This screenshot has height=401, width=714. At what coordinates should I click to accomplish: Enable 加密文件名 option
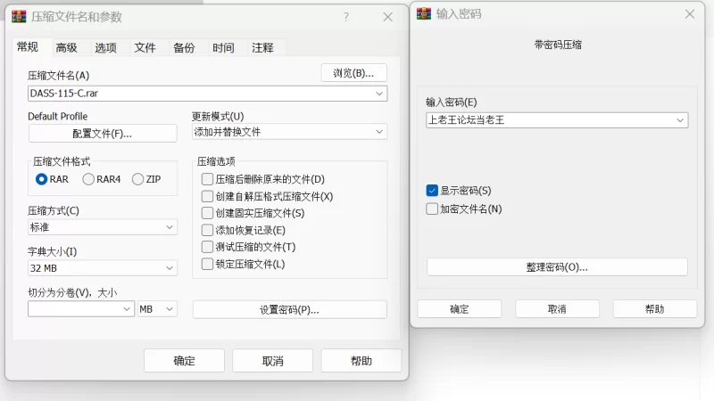[x=433, y=209]
